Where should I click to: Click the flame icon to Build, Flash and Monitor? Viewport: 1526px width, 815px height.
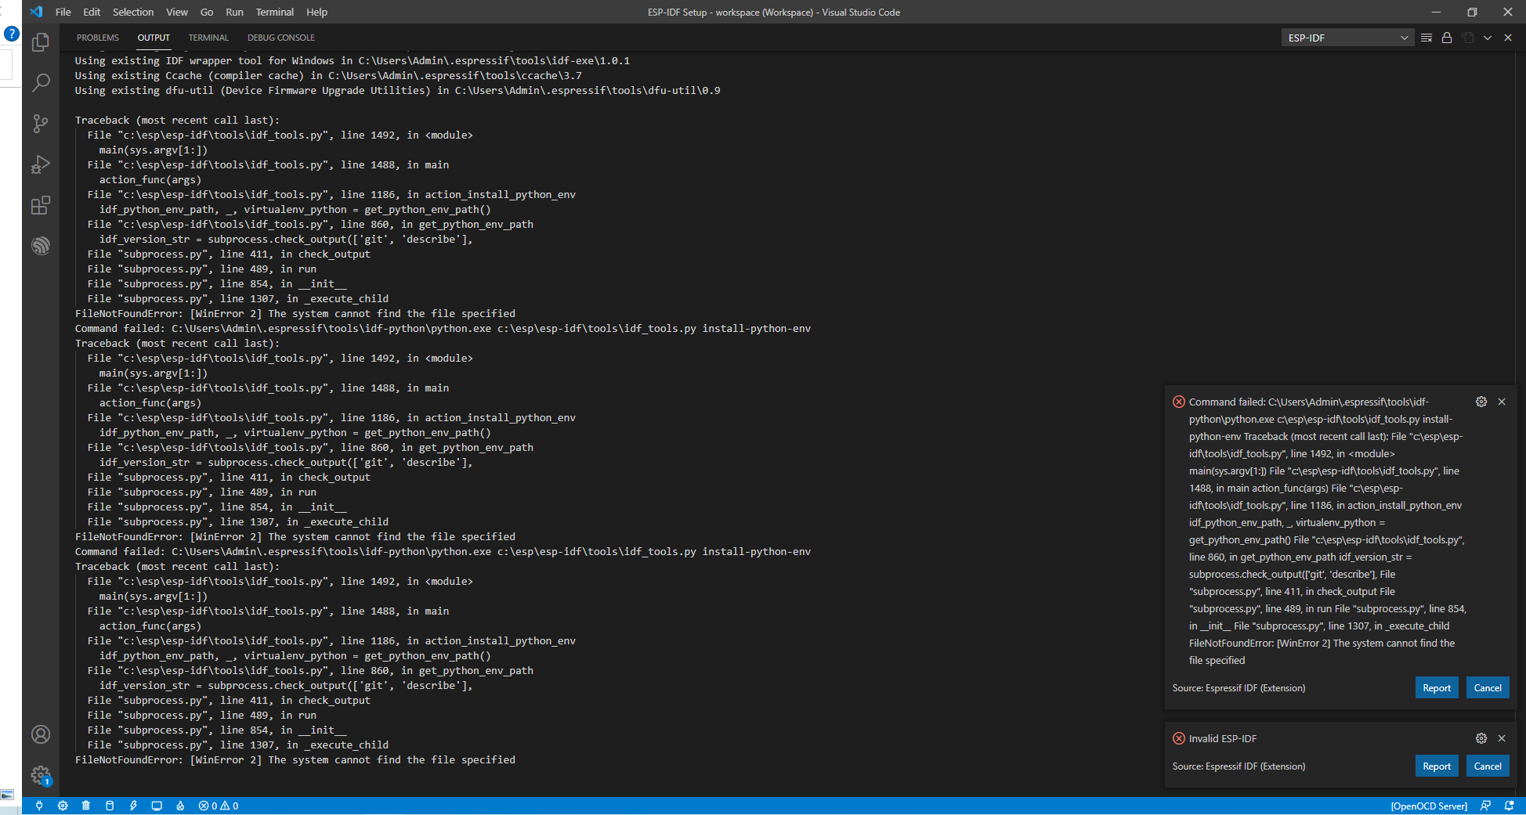pos(180,805)
